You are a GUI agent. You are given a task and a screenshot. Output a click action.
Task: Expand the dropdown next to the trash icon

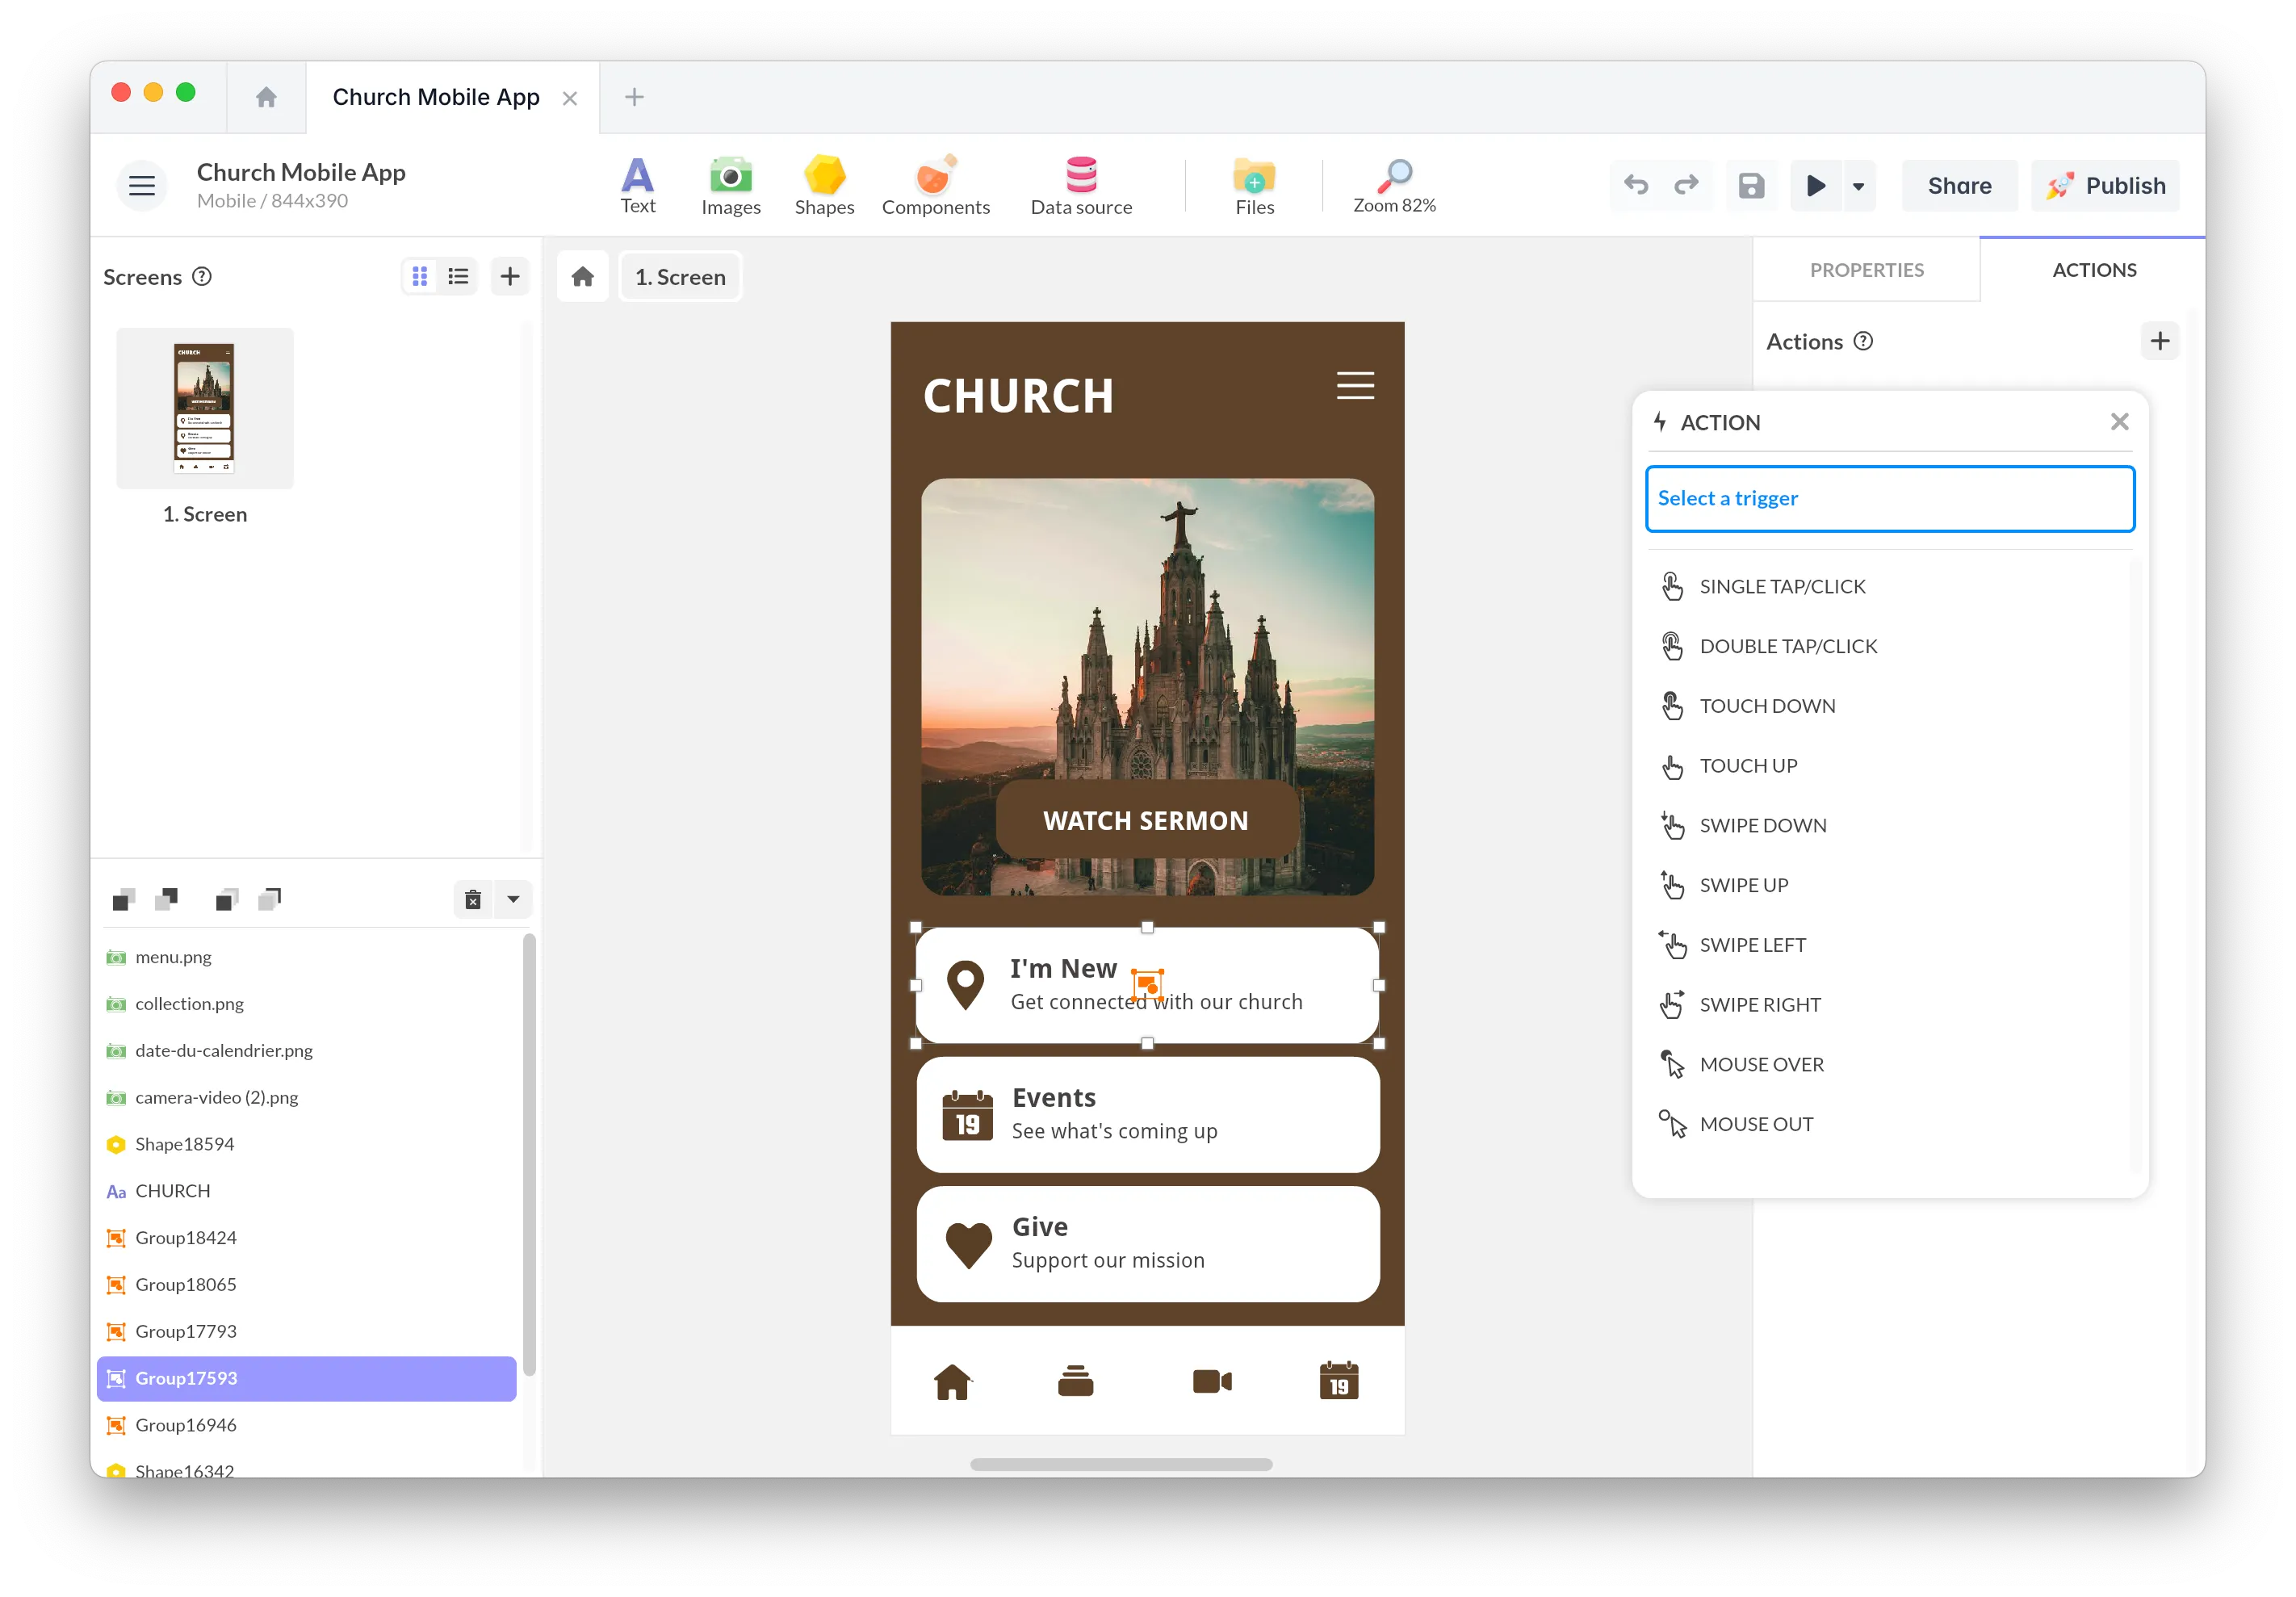pyautogui.click(x=513, y=899)
